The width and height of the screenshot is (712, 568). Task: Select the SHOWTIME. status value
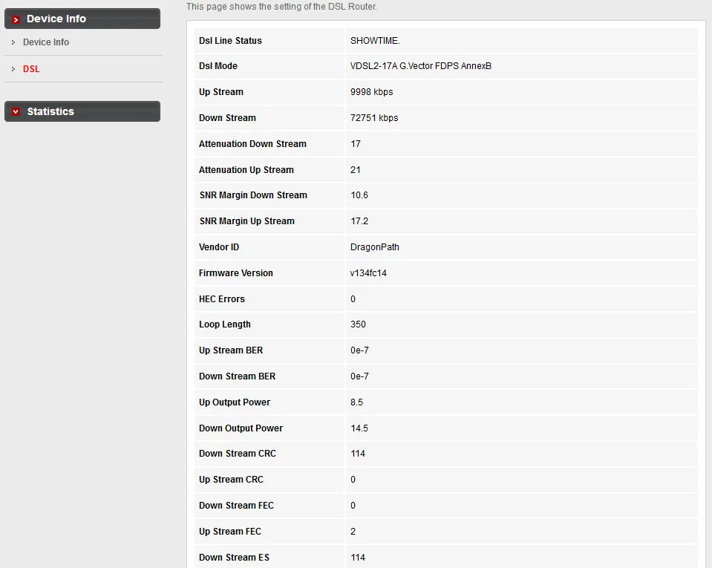[375, 41]
